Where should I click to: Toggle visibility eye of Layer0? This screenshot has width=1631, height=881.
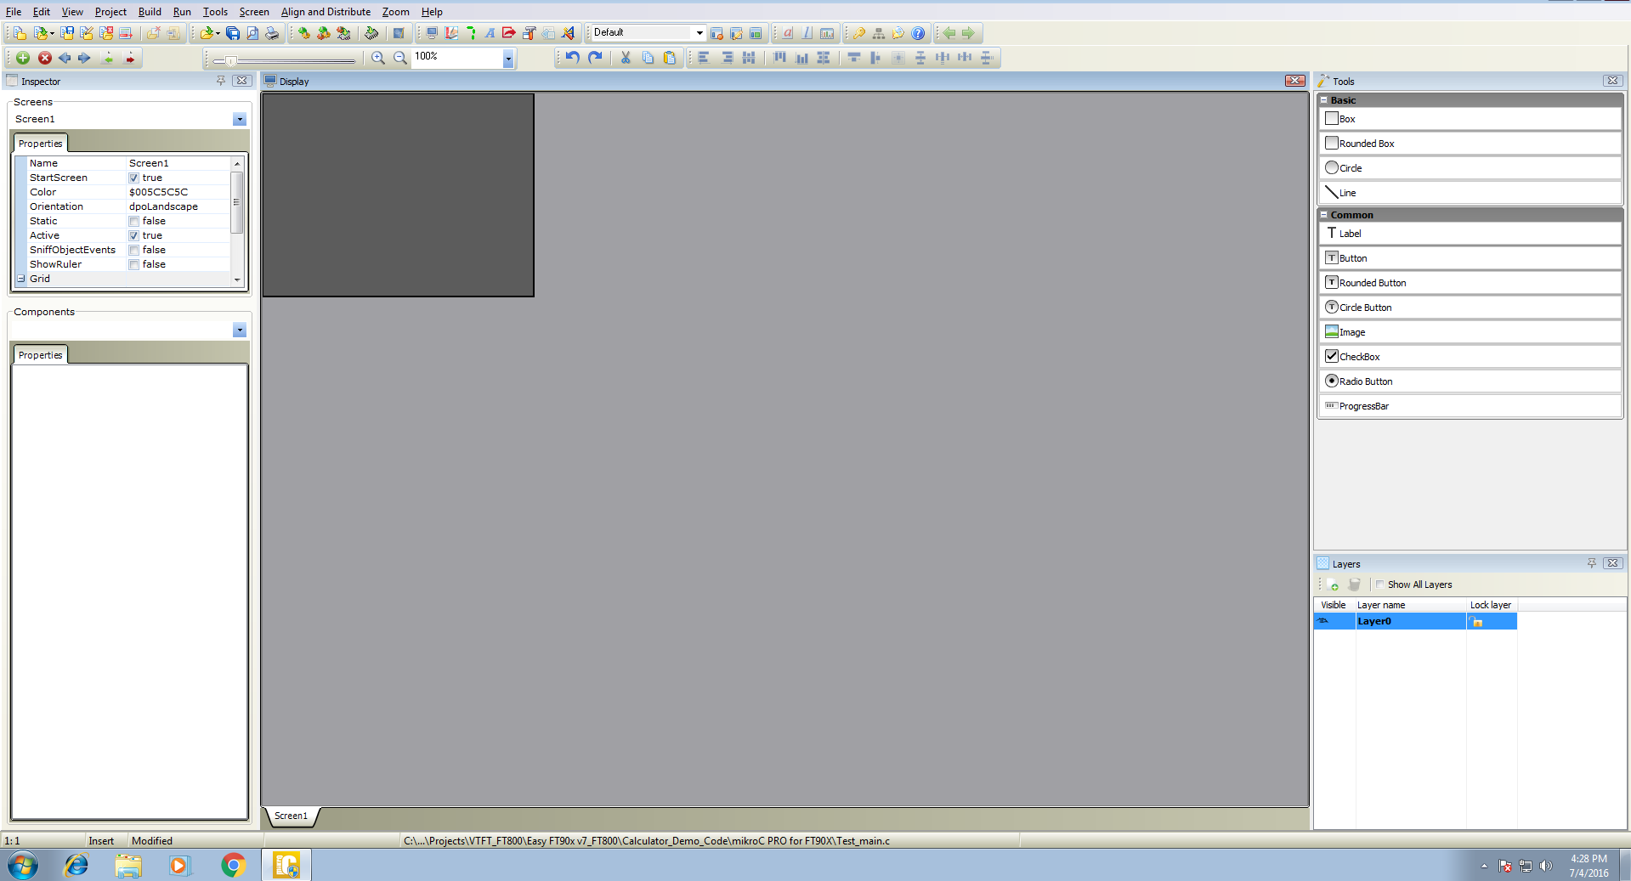[x=1323, y=622]
